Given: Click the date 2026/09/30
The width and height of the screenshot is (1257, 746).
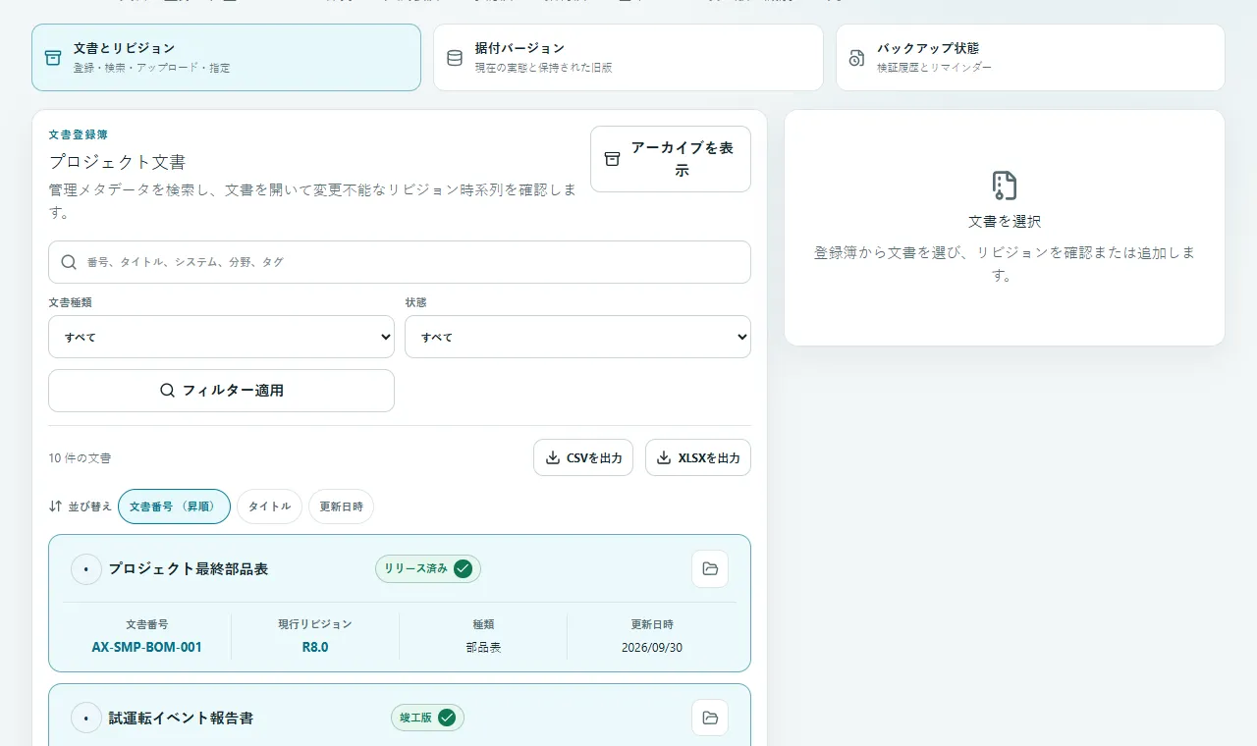Looking at the screenshot, I should pyautogui.click(x=652, y=648).
